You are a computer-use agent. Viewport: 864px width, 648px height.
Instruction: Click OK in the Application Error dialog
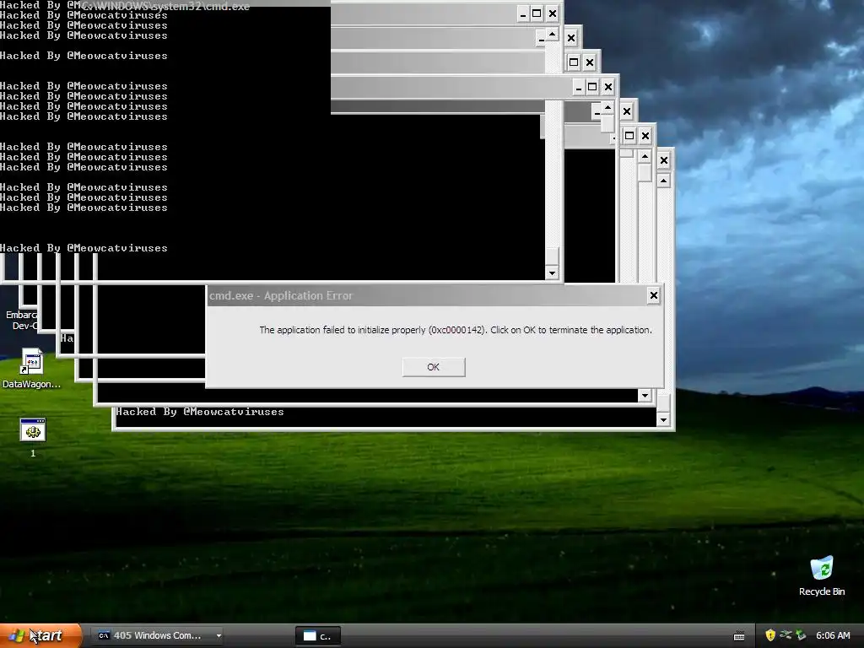[434, 367]
